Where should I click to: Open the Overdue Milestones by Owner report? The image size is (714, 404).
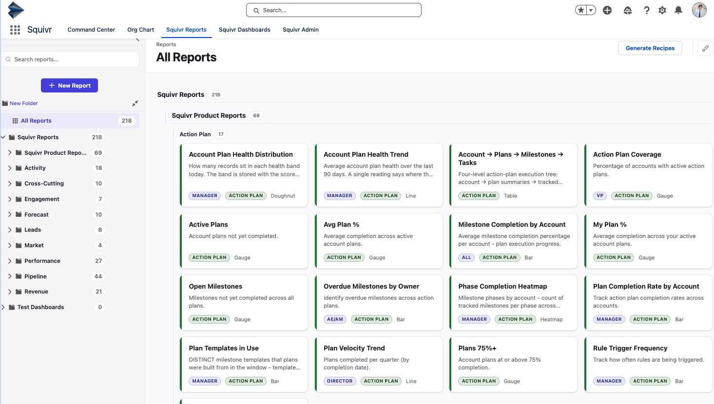[x=379, y=303]
